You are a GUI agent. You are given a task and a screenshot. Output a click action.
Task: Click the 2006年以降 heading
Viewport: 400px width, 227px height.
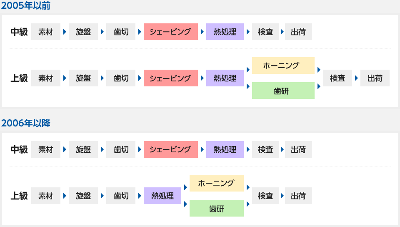(26, 123)
